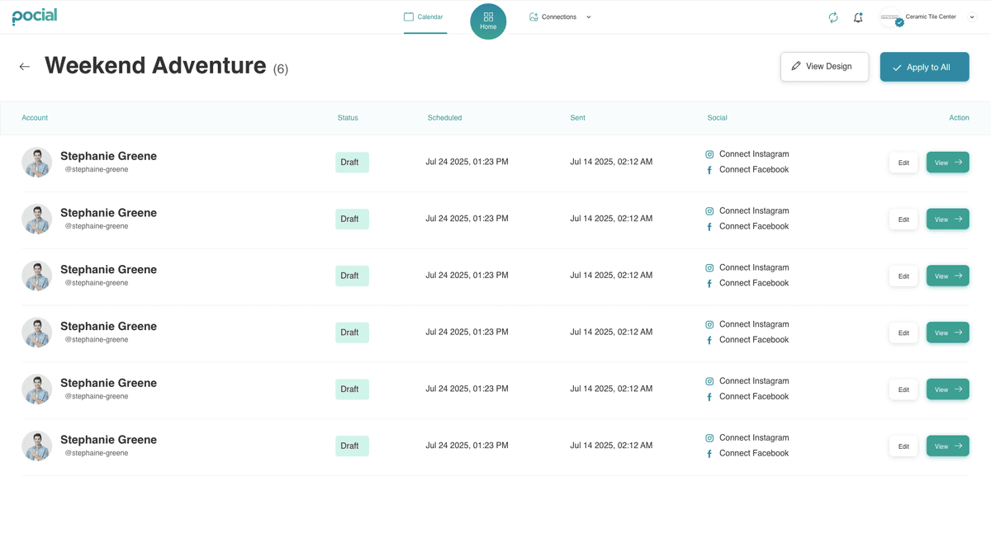Click the sync refresh icon
991x557 pixels.
833,17
